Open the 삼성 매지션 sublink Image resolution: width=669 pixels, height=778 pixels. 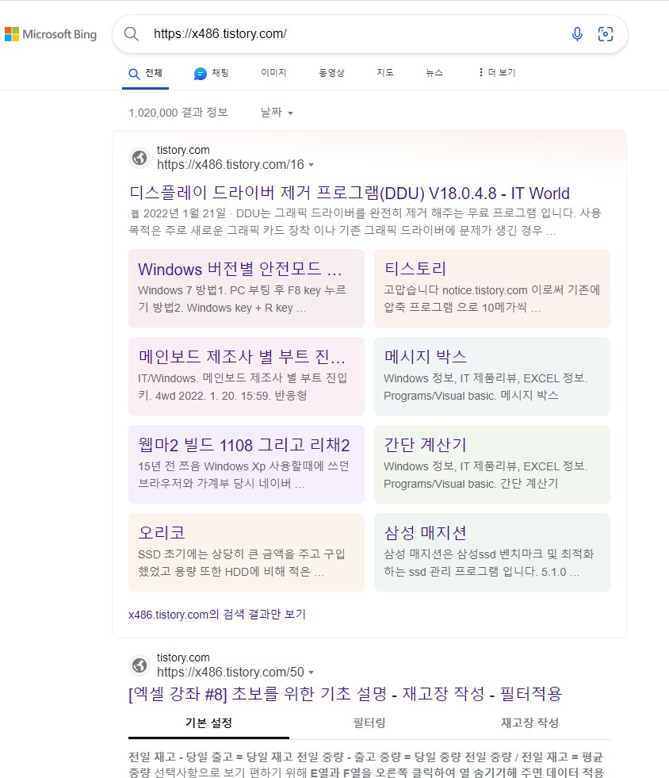pos(425,532)
